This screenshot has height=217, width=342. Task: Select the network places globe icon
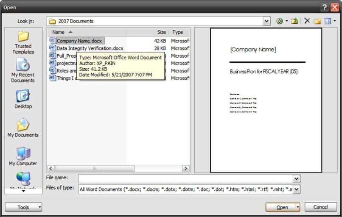[x=23, y=179]
